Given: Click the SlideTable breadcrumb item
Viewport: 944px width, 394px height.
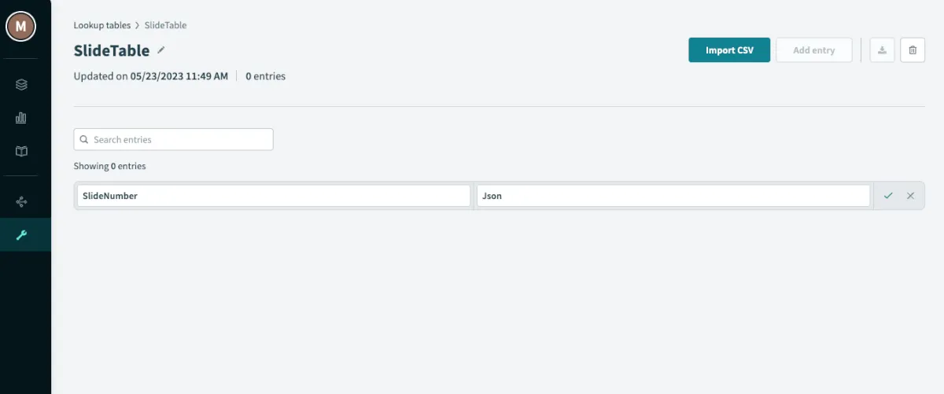Looking at the screenshot, I should [x=165, y=25].
